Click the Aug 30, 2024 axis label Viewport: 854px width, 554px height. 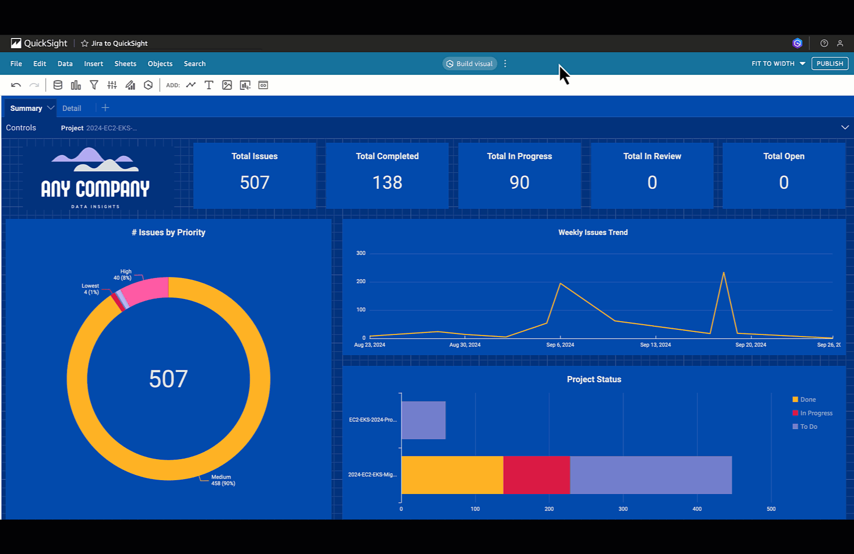pos(465,345)
